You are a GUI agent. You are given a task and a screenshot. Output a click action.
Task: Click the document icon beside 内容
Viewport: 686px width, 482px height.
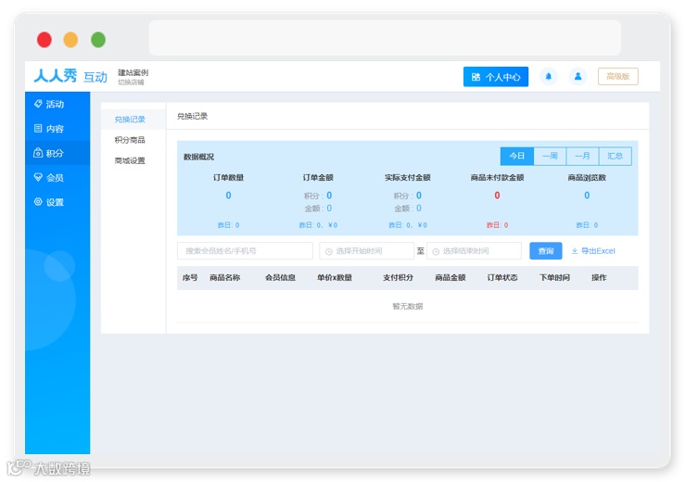(38, 128)
